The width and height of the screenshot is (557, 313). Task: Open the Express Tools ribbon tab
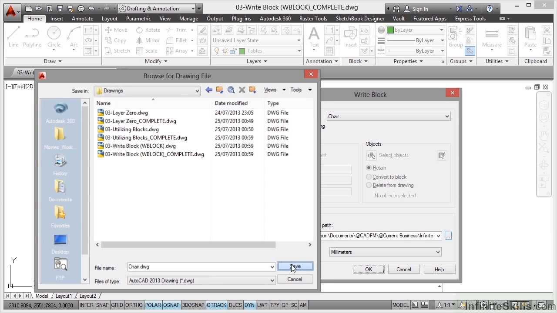(470, 19)
